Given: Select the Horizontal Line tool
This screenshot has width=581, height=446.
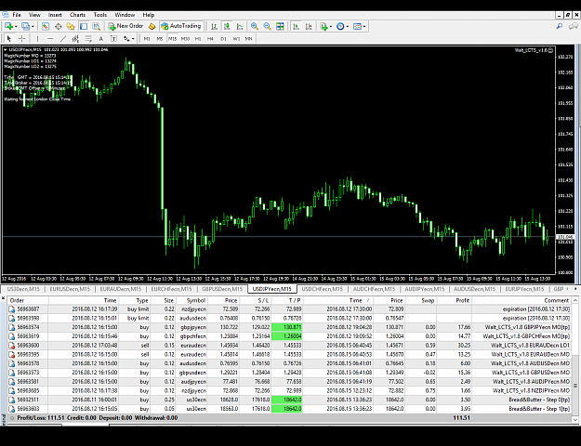Looking at the screenshot, I should [x=50, y=38].
